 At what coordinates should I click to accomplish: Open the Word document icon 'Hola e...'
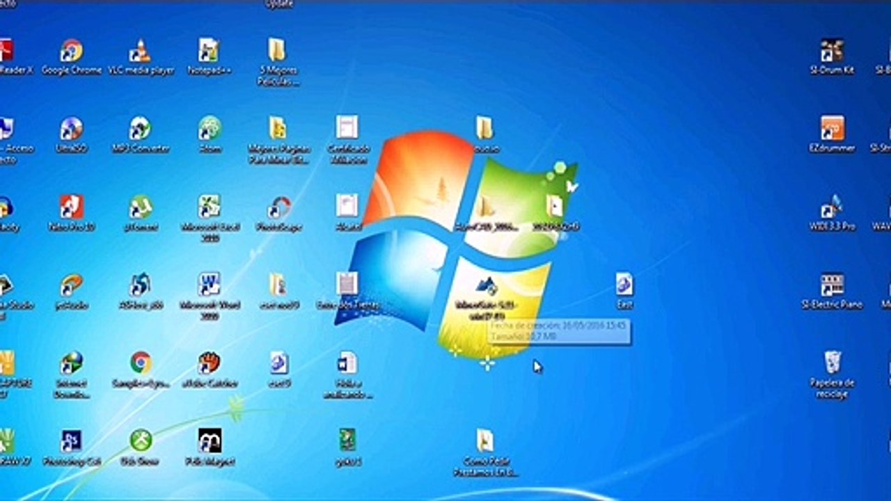[347, 363]
